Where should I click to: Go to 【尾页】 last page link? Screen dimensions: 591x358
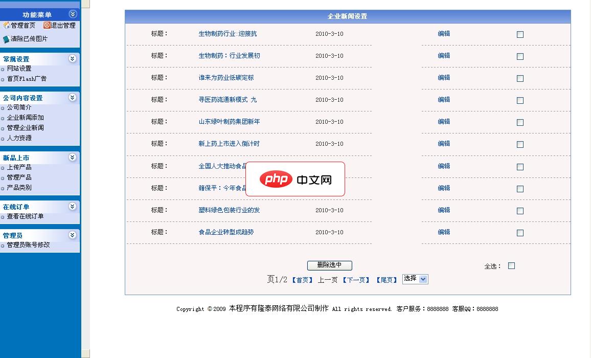pos(387,279)
